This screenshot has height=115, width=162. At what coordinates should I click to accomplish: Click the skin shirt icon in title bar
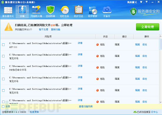tap(141, 2)
